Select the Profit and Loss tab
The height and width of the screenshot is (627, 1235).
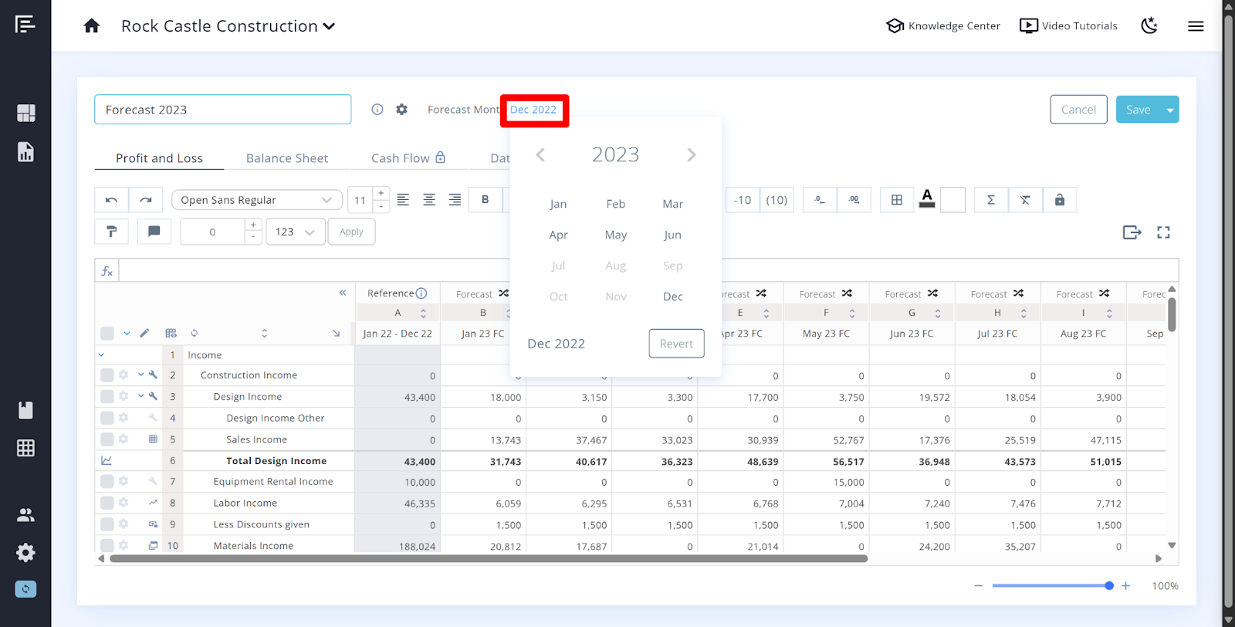(x=160, y=158)
